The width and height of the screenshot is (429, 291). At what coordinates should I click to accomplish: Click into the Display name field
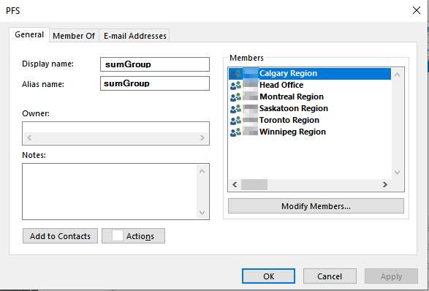point(155,64)
